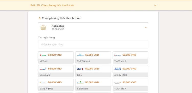The width and height of the screenshot is (192, 93).
Task: Pick Á Châu (ACB) bank option
Action: point(130,71)
